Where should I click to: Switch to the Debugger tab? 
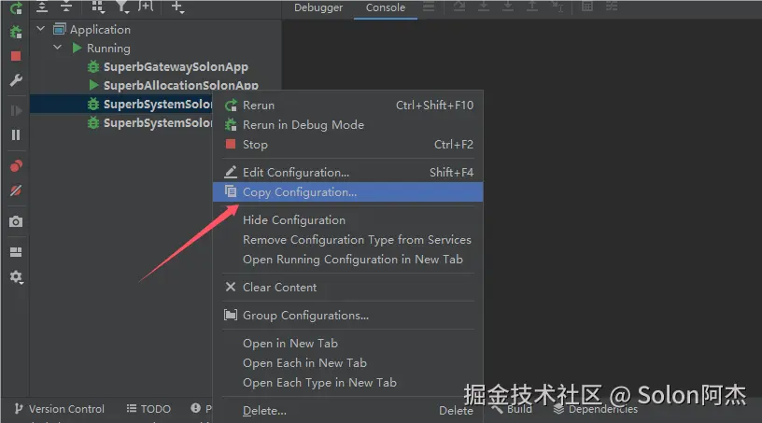318,7
